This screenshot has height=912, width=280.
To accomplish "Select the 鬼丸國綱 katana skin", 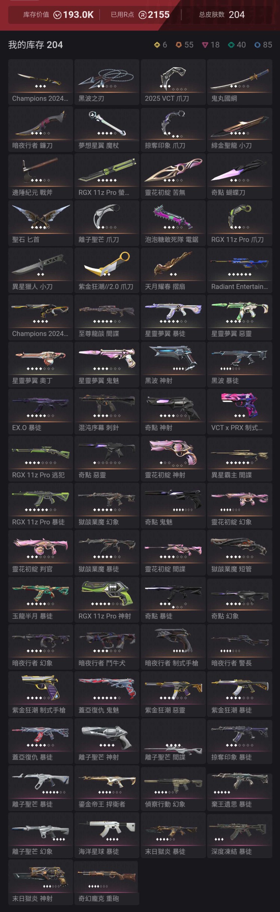I will [x=240, y=82].
